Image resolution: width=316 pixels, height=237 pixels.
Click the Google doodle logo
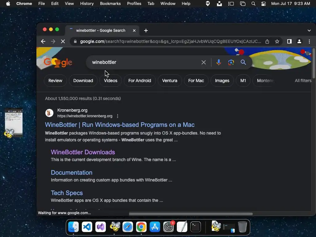click(58, 62)
